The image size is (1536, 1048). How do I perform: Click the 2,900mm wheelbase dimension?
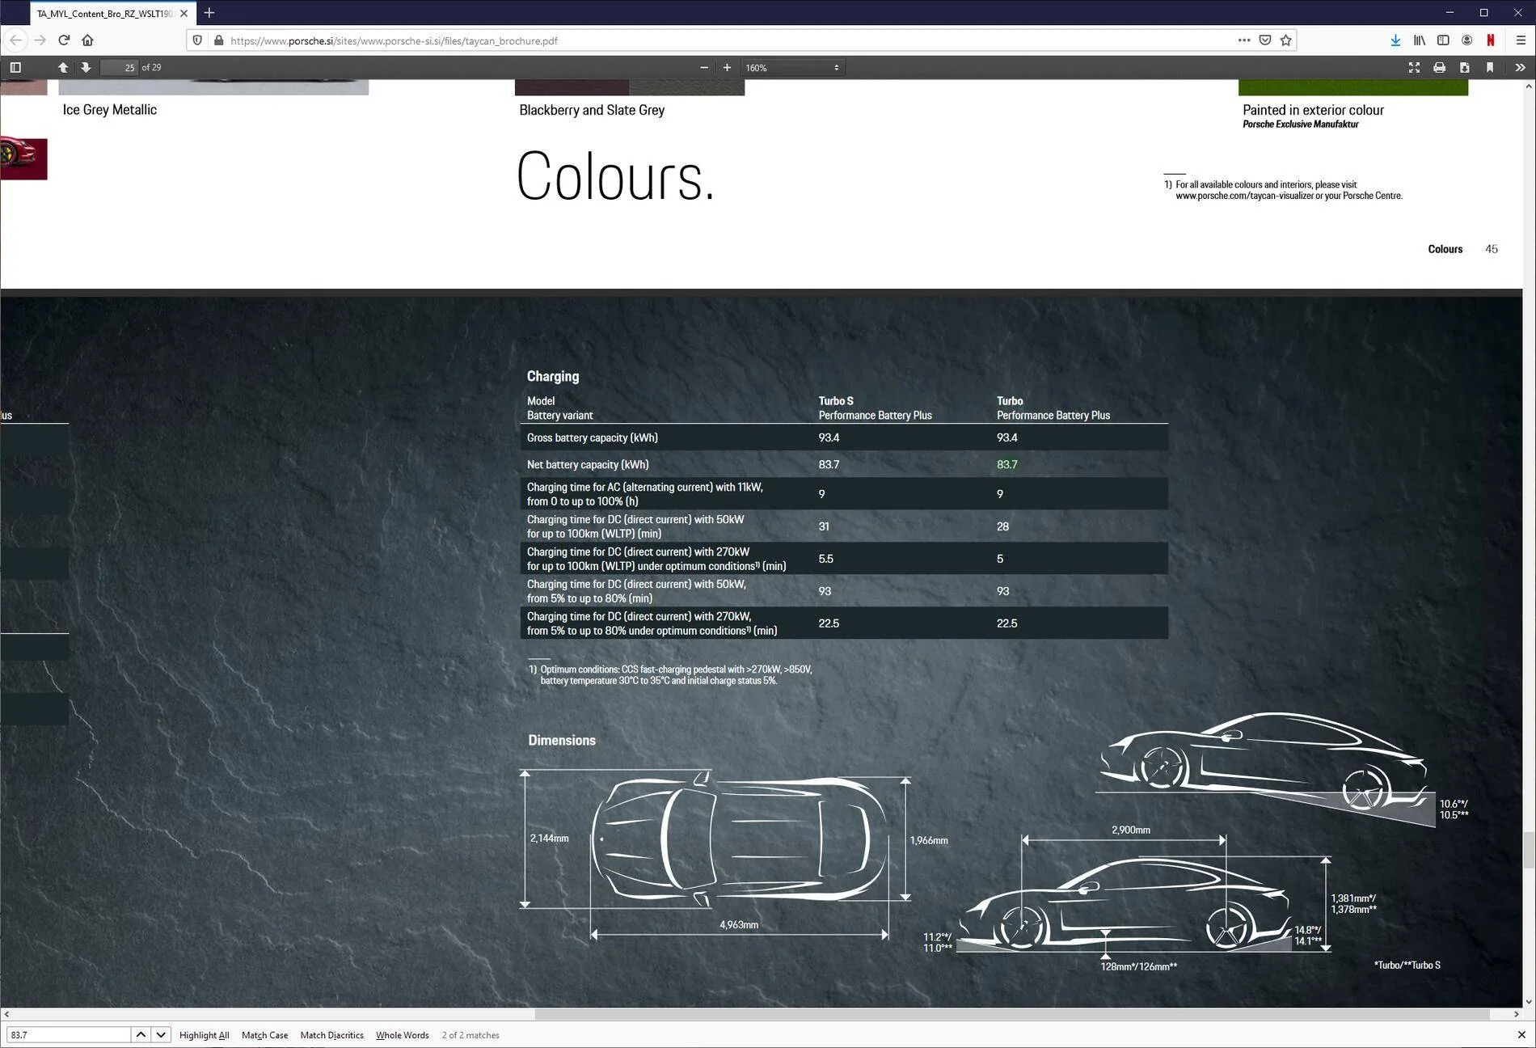point(1130,830)
